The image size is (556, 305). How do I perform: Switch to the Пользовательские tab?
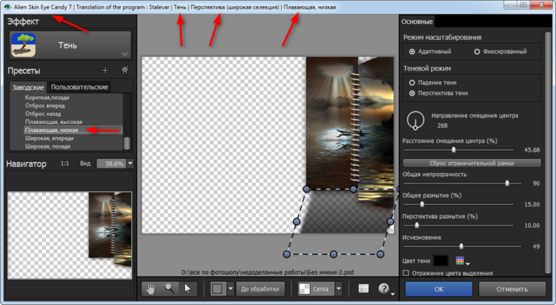79,87
